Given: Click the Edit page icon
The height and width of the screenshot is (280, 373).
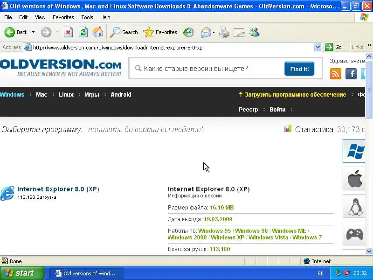Looking at the screenshot, I should point(239,32).
